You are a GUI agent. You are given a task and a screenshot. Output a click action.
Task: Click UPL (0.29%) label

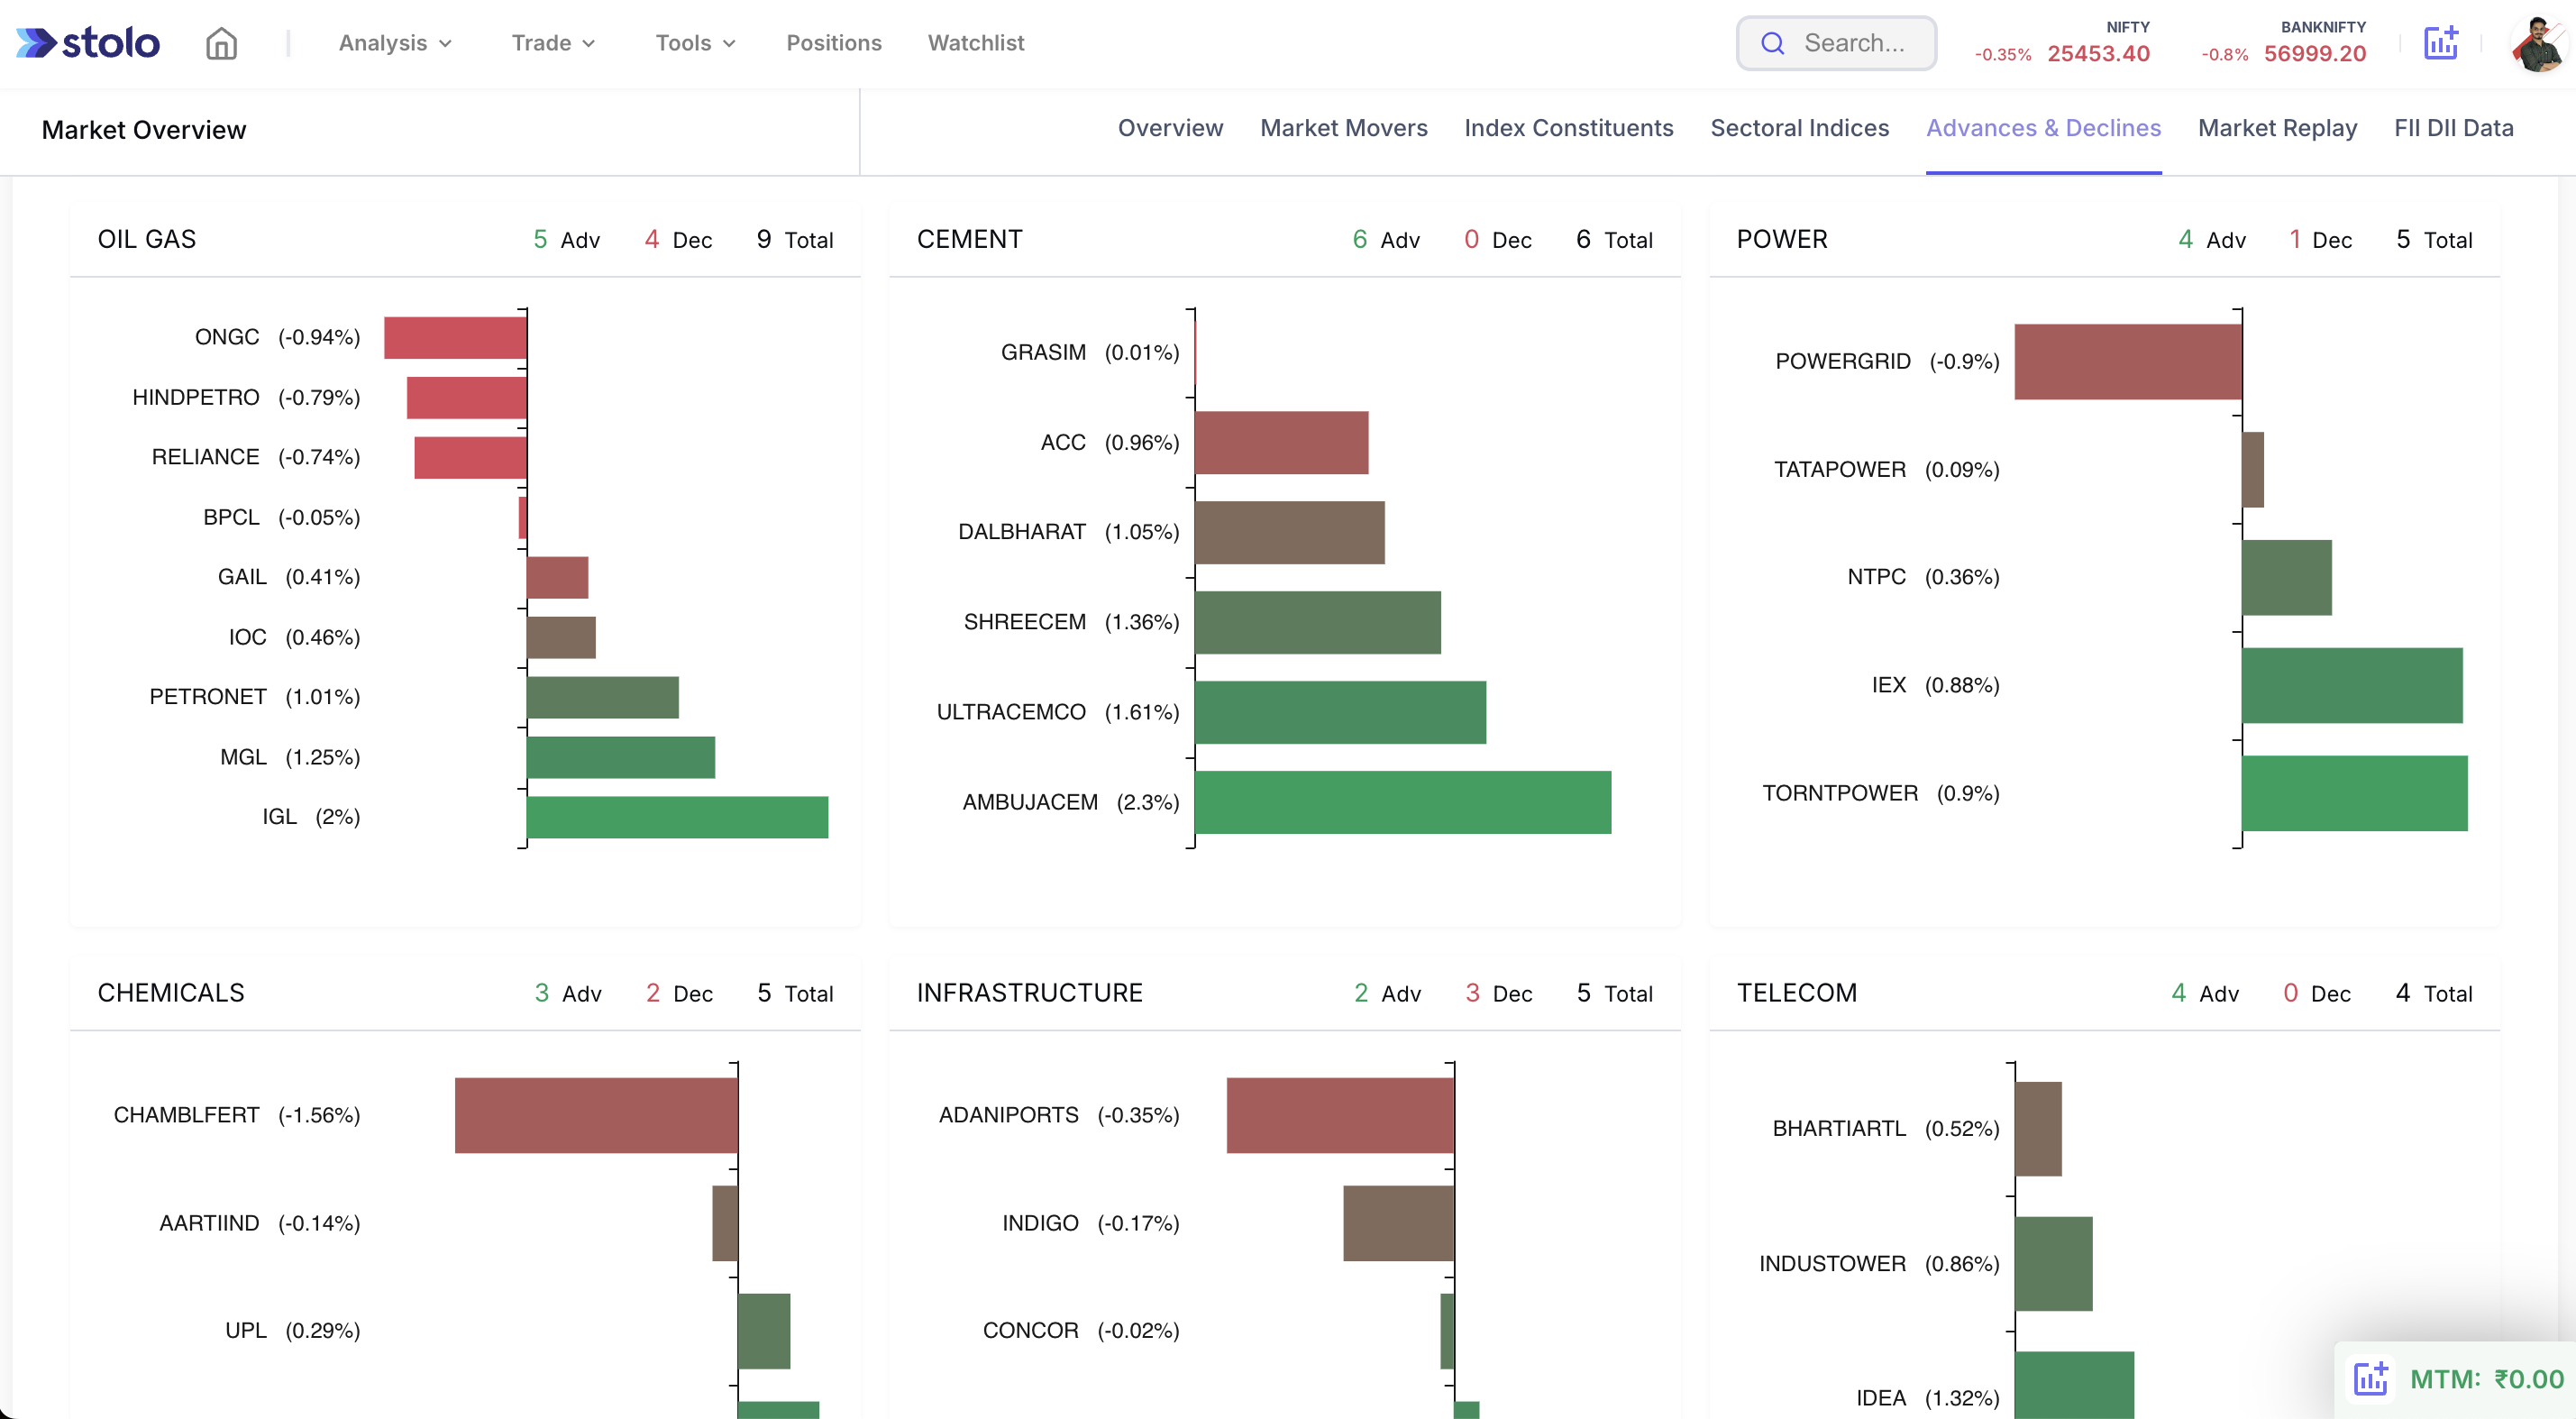coord(292,1330)
